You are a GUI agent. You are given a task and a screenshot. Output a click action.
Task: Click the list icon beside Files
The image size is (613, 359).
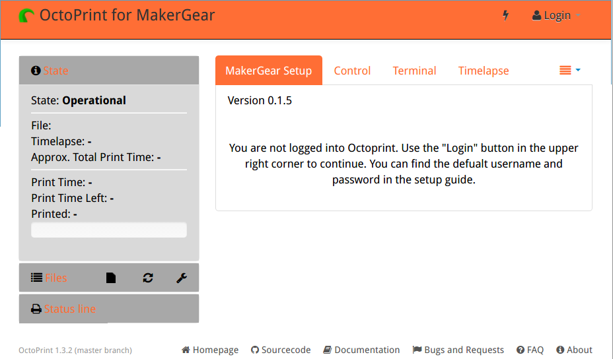36,278
